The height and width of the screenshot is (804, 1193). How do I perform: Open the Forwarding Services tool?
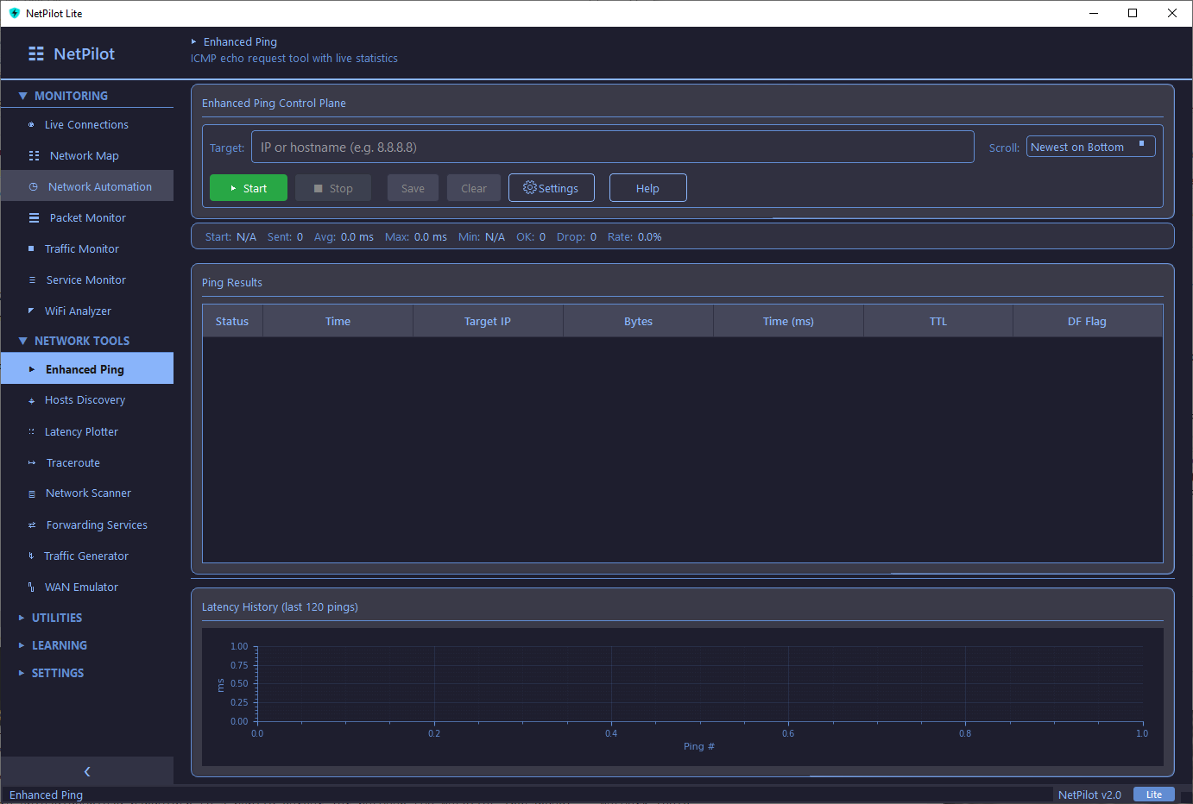(x=33, y=524)
